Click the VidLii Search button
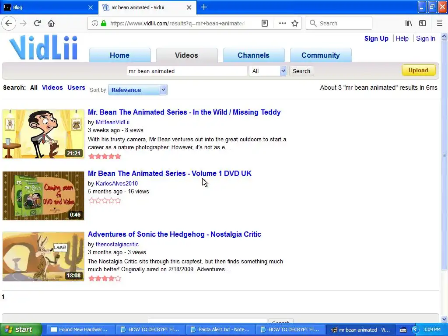Viewport: 448px width, 336px height. tap(301, 71)
